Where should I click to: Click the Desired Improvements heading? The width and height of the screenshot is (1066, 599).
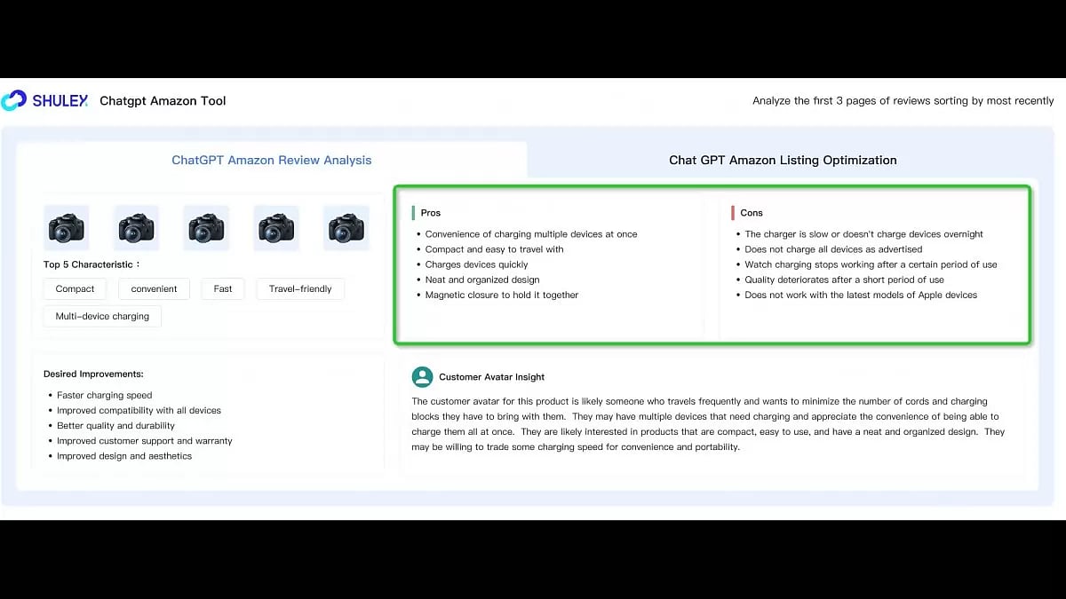coord(93,374)
